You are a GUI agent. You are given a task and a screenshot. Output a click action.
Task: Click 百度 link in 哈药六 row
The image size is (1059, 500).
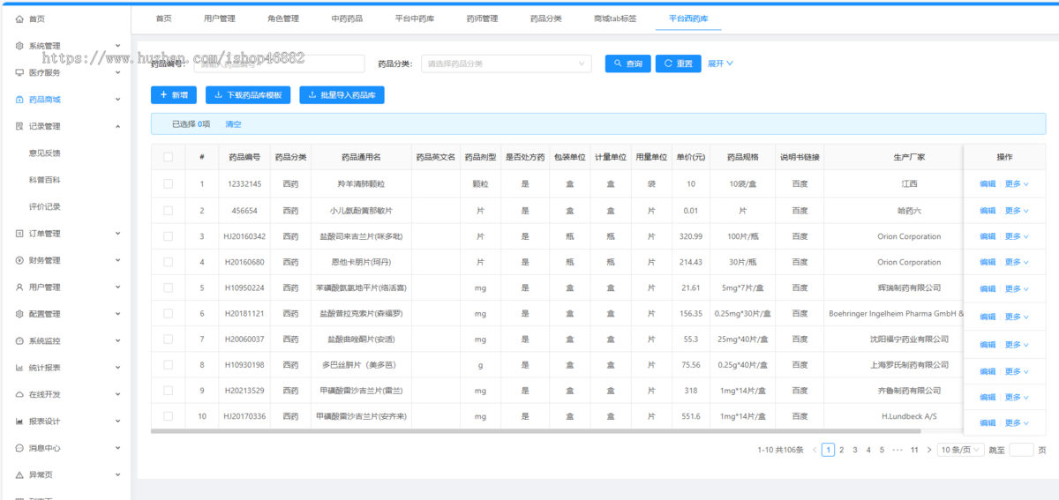(x=800, y=211)
